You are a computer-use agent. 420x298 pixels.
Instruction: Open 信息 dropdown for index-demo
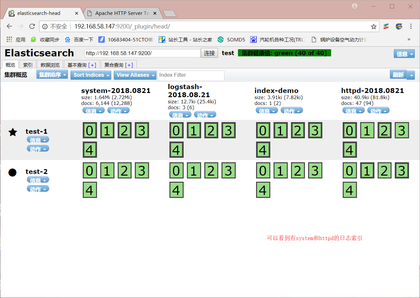pyautogui.click(x=267, y=110)
